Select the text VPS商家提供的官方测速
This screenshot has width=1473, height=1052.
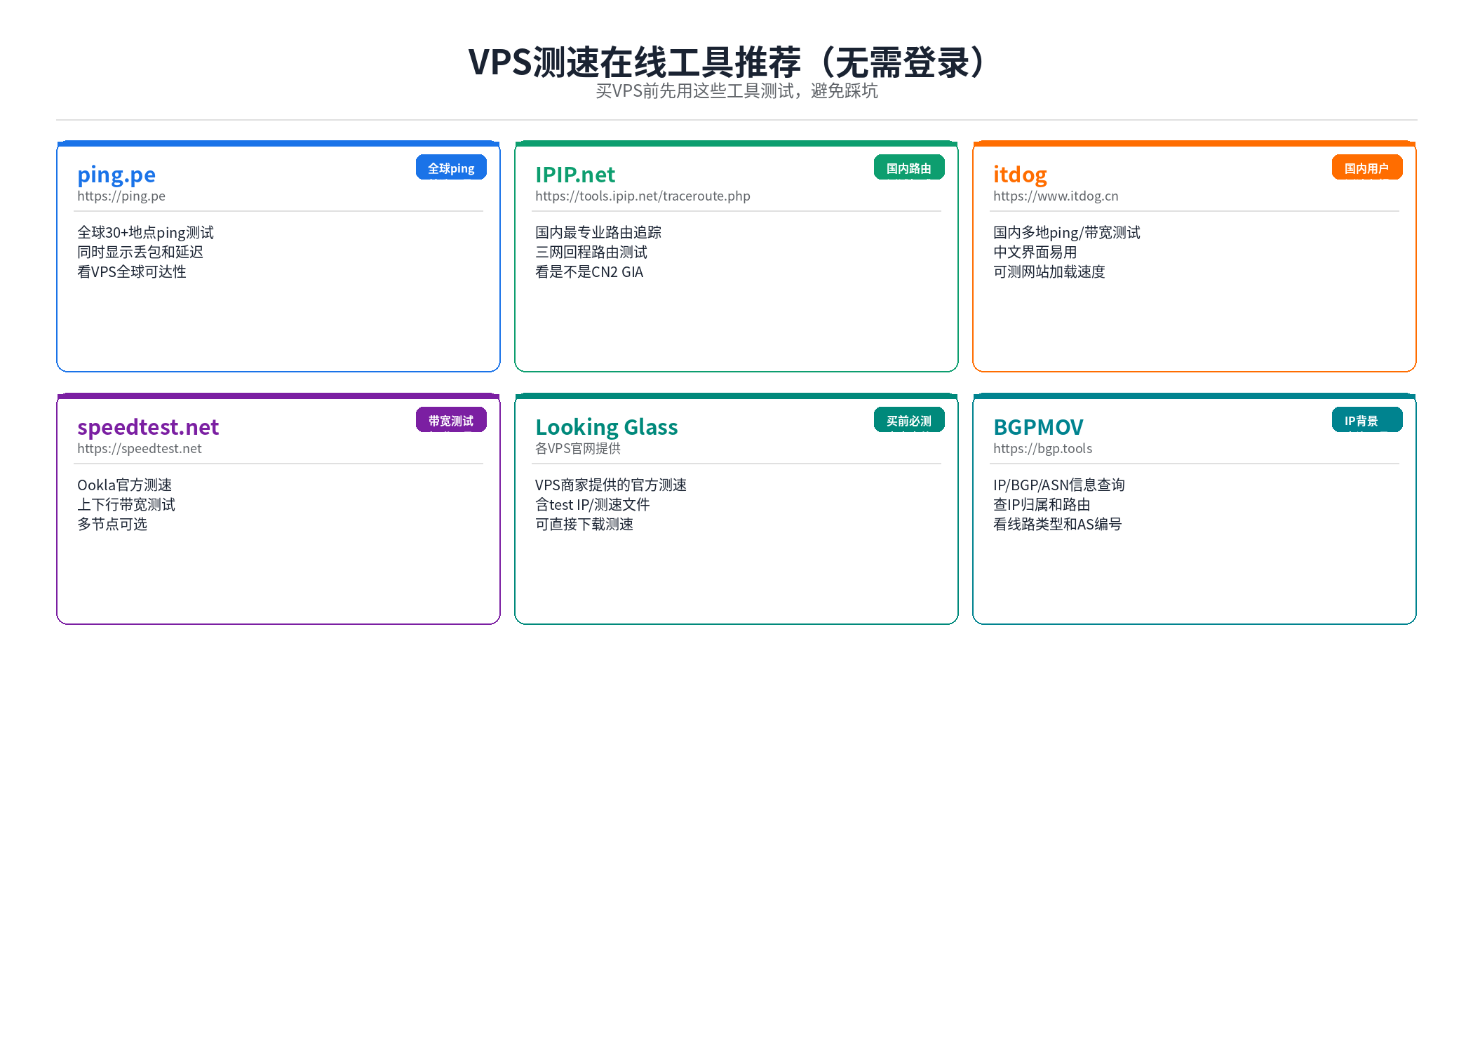(611, 485)
